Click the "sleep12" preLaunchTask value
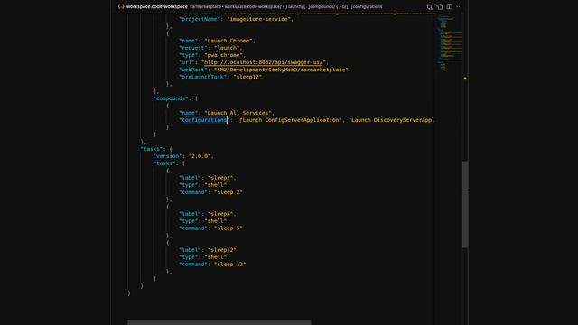The image size is (578, 325). pos(247,77)
